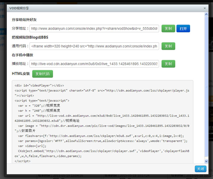Click the var h = "240" code line

39,111
